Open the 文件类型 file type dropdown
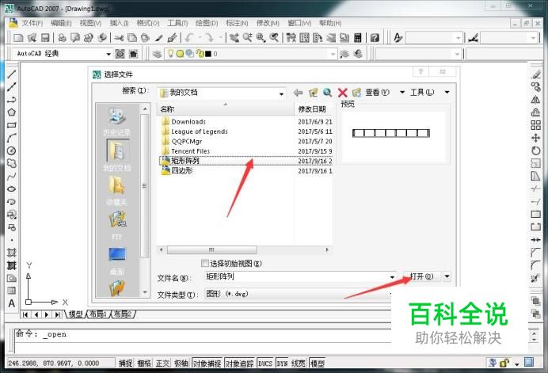The image size is (548, 373). click(x=390, y=294)
